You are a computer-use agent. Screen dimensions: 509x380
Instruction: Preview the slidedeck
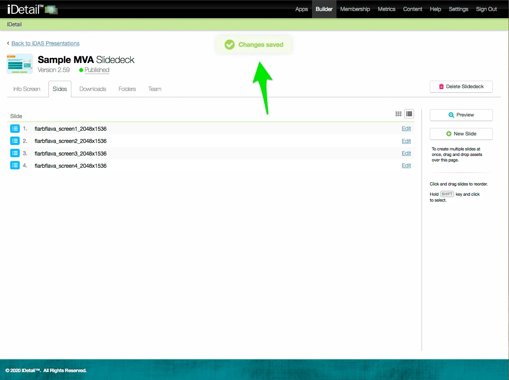(461, 115)
